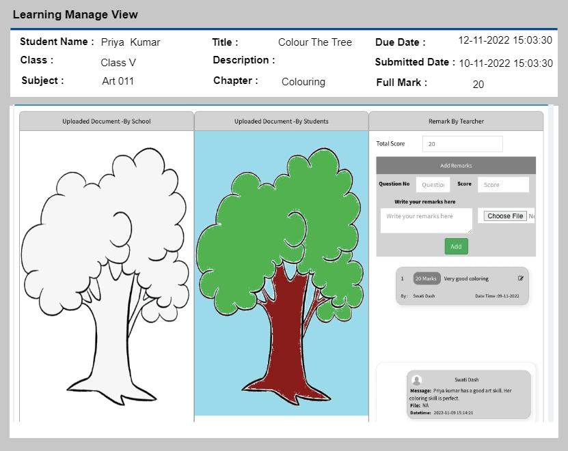Viewport: 568px width, 451px height.
Task: Click the Choose File button
Action: [x=505, y=216]
